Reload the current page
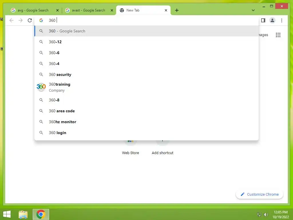The image size is (293, 220). (30, 20)
